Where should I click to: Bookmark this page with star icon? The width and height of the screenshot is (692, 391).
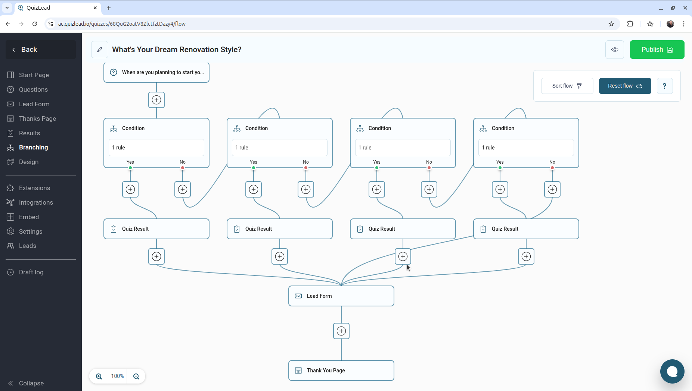[x=611, y=24]
